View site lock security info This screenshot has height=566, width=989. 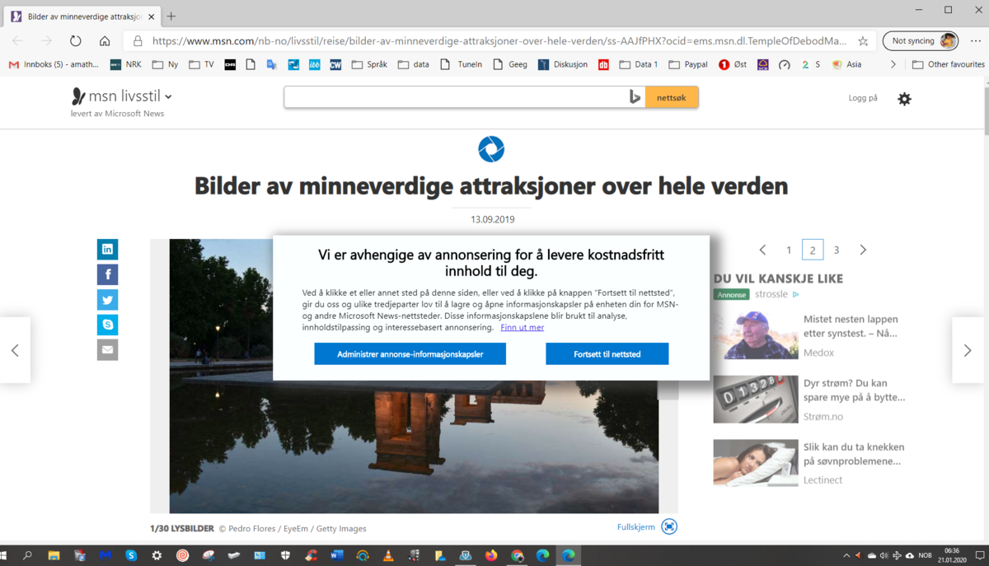(138, 40)
